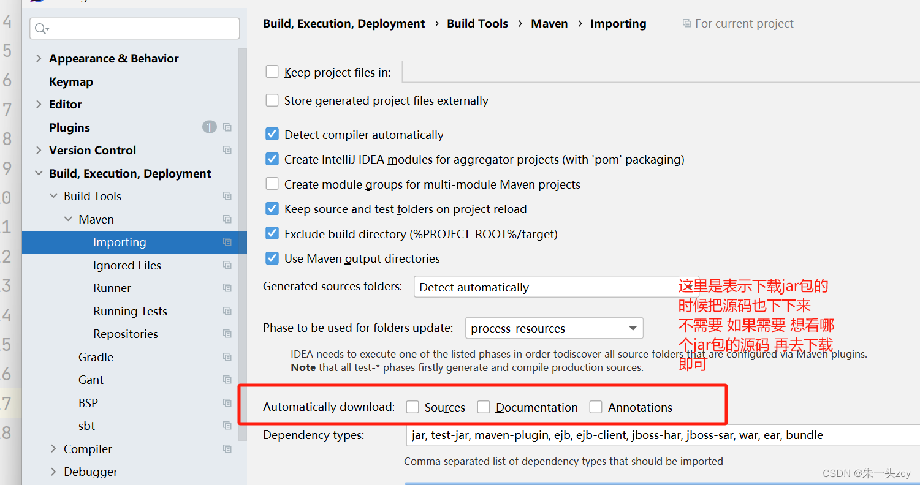
Task: Click the Dependency types text field
Action: point(662,435)
